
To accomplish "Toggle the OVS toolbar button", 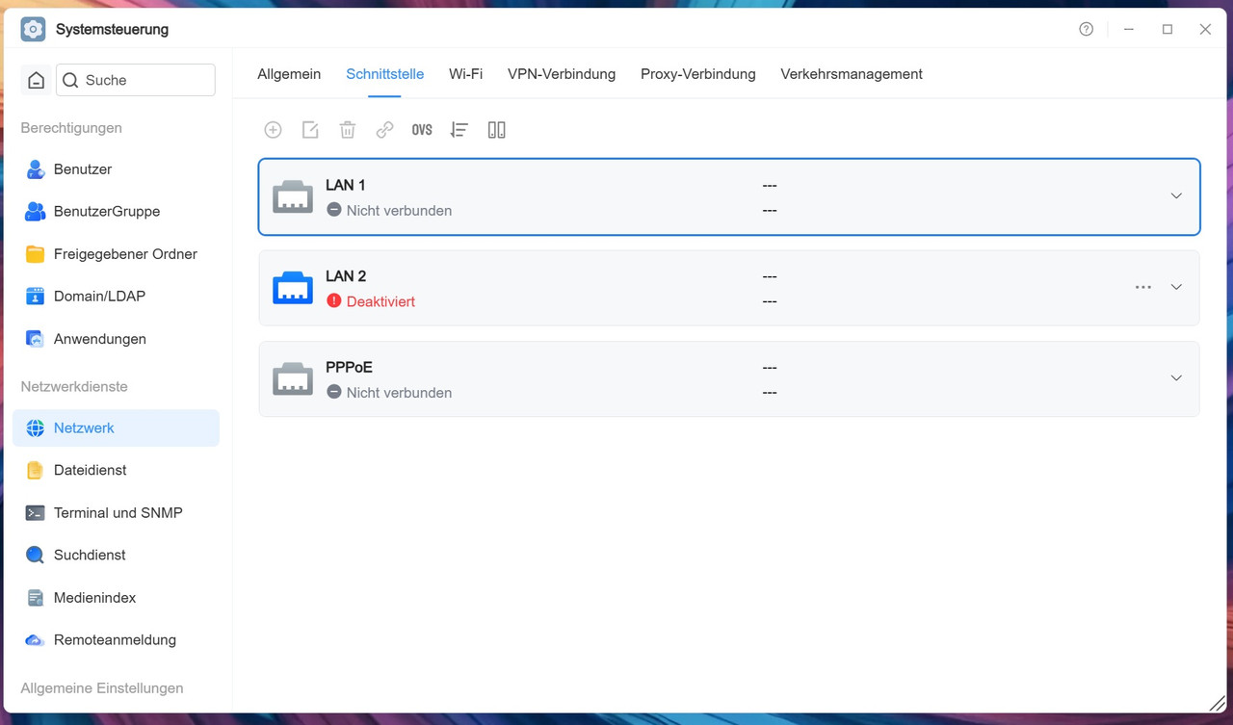I will (x=422, y=130).
